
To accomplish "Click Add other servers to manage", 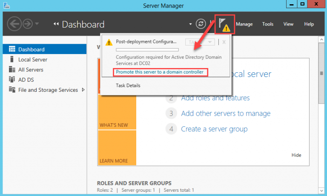I will (x=226, y=114).
